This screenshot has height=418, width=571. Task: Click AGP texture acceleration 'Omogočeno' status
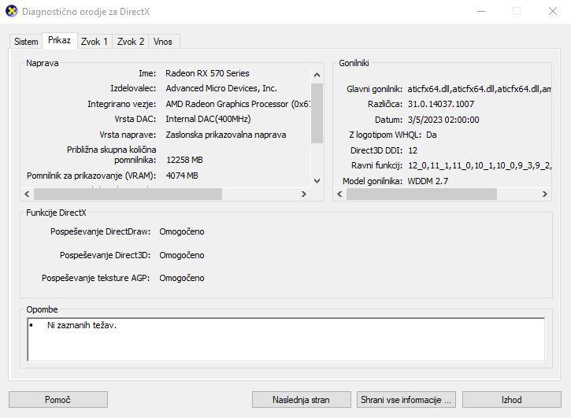(x=182, y=278)
